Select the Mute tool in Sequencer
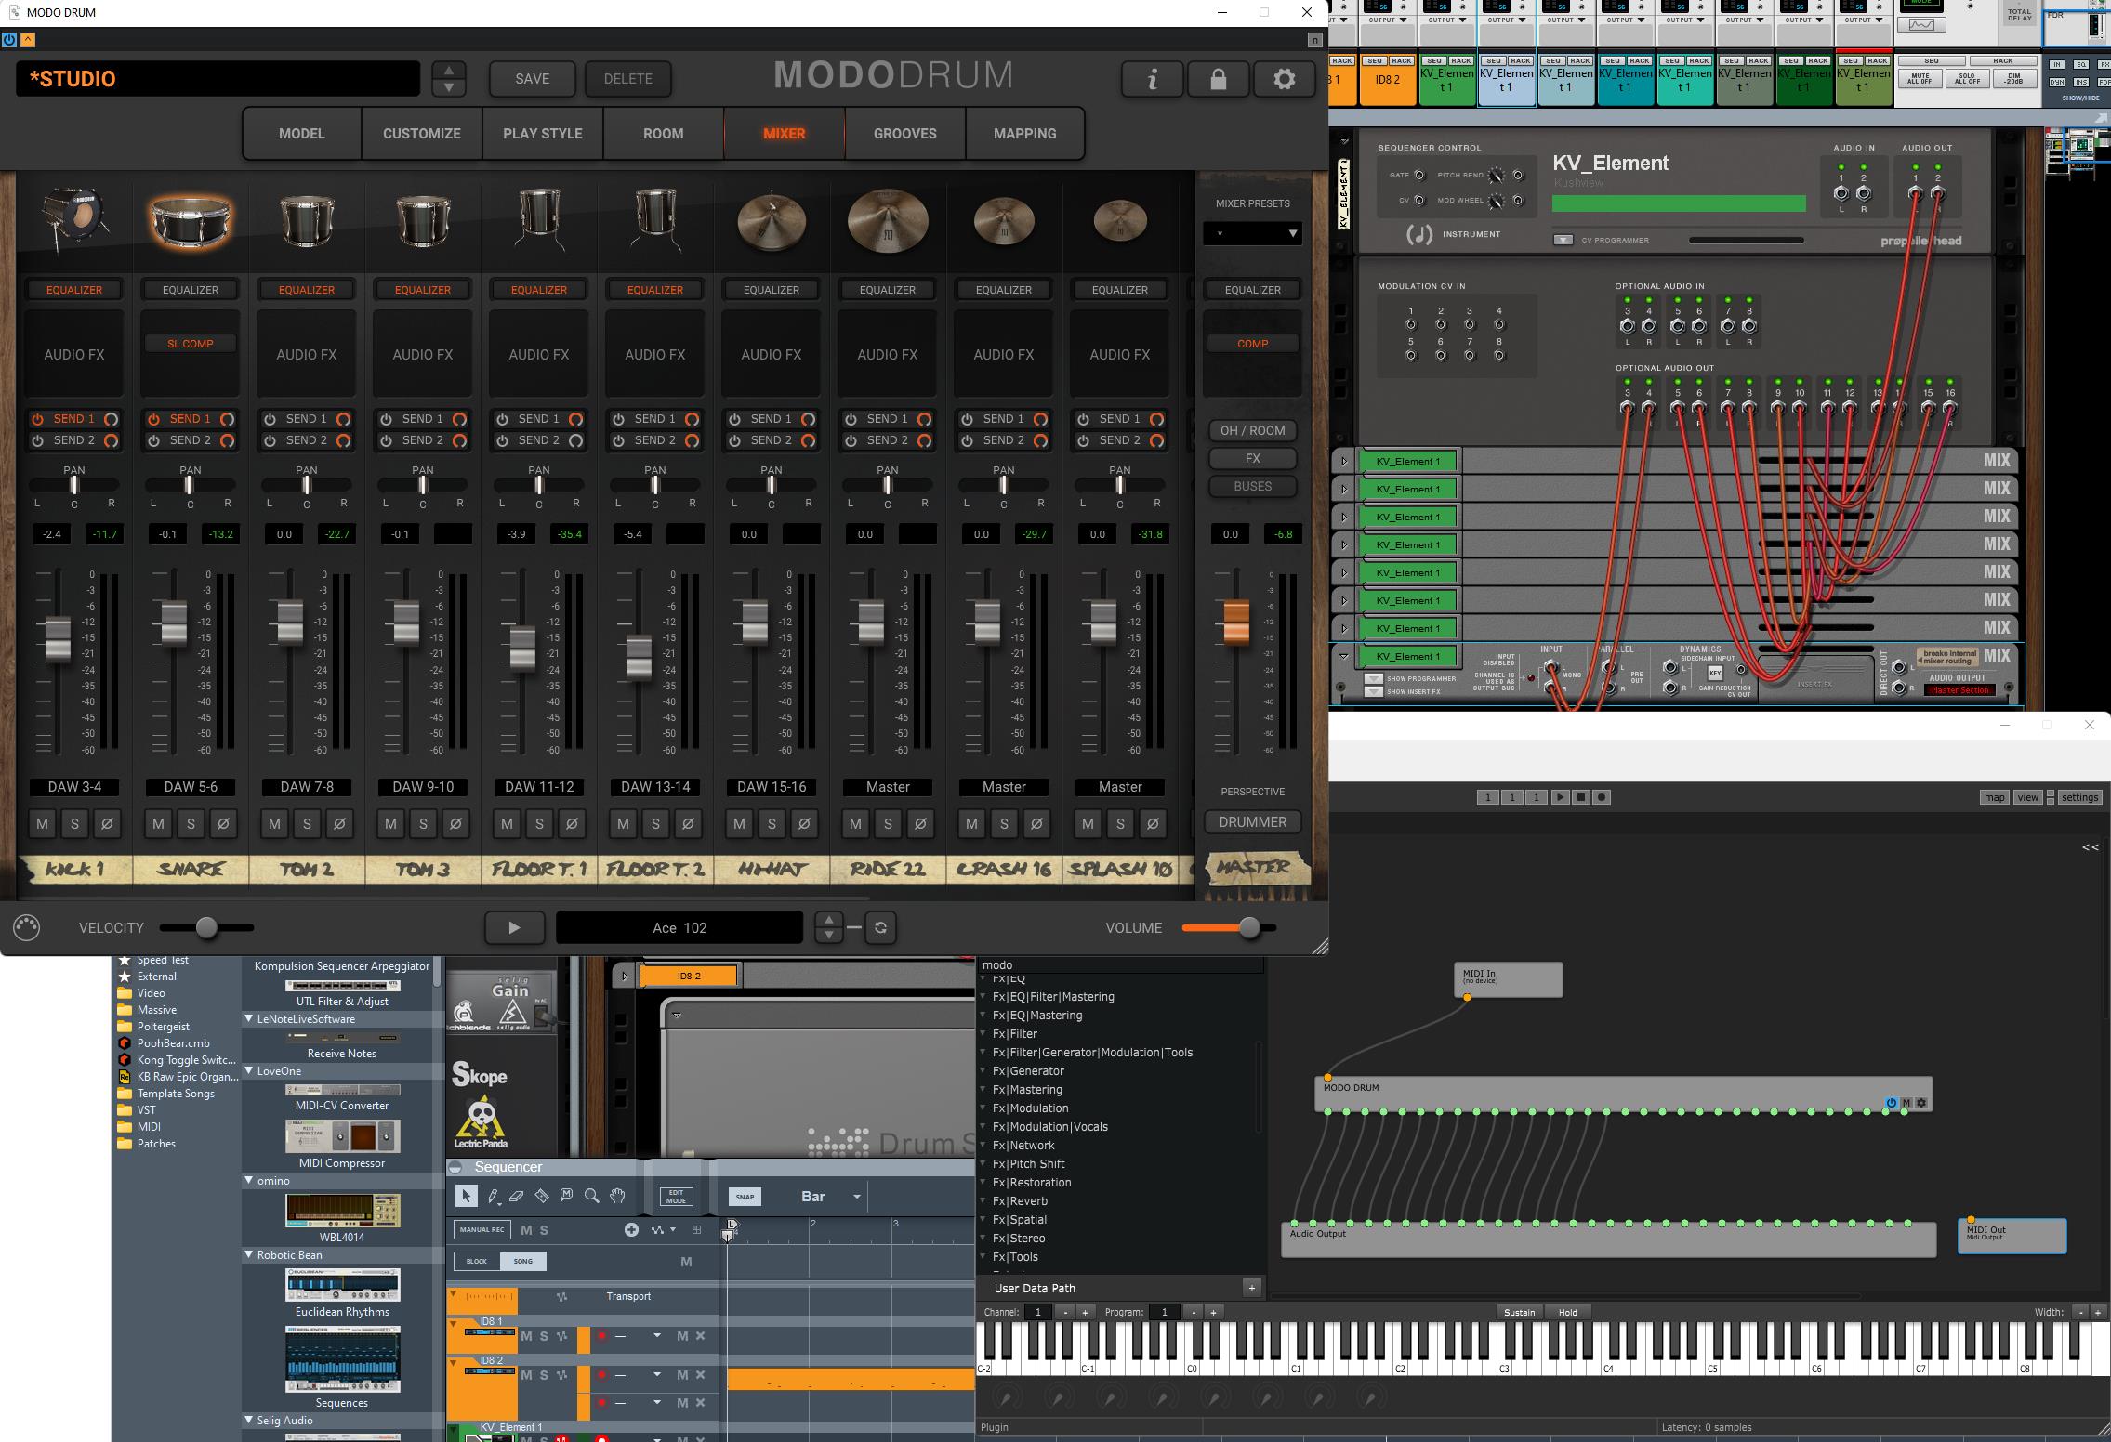The width and height of the screenshot is (2111, 1442). coord(566,1197)
